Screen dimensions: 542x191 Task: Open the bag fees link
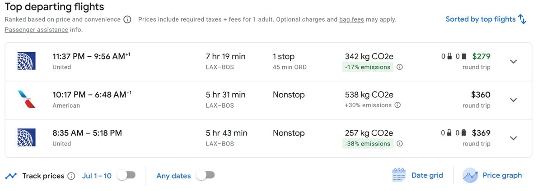coord(351,20)
